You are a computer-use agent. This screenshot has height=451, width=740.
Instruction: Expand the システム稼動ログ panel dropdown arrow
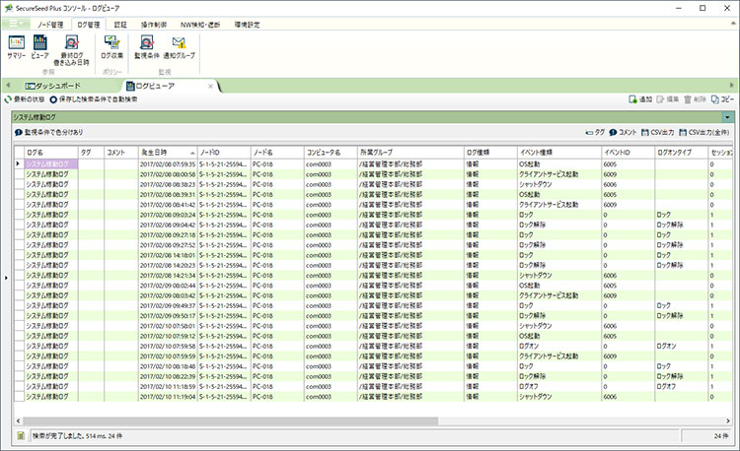pyautogui.click(x=727, y=117)
